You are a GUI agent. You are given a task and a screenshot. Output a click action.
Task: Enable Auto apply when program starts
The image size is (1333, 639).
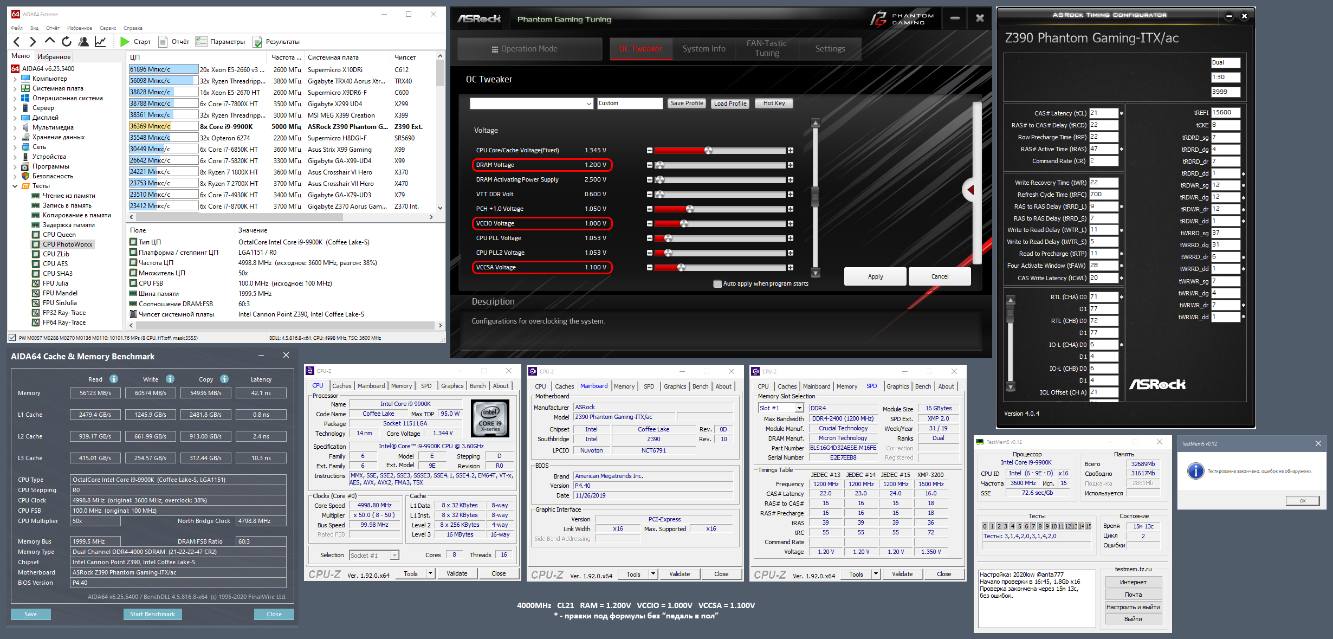tap(717, 284)
